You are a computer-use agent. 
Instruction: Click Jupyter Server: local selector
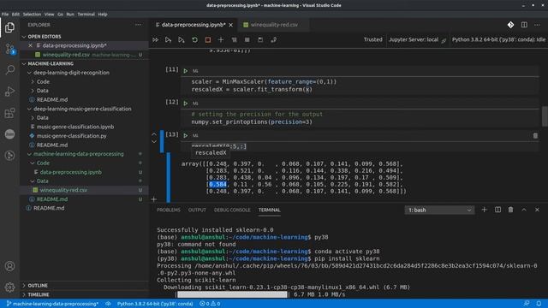tap(417, 40)
